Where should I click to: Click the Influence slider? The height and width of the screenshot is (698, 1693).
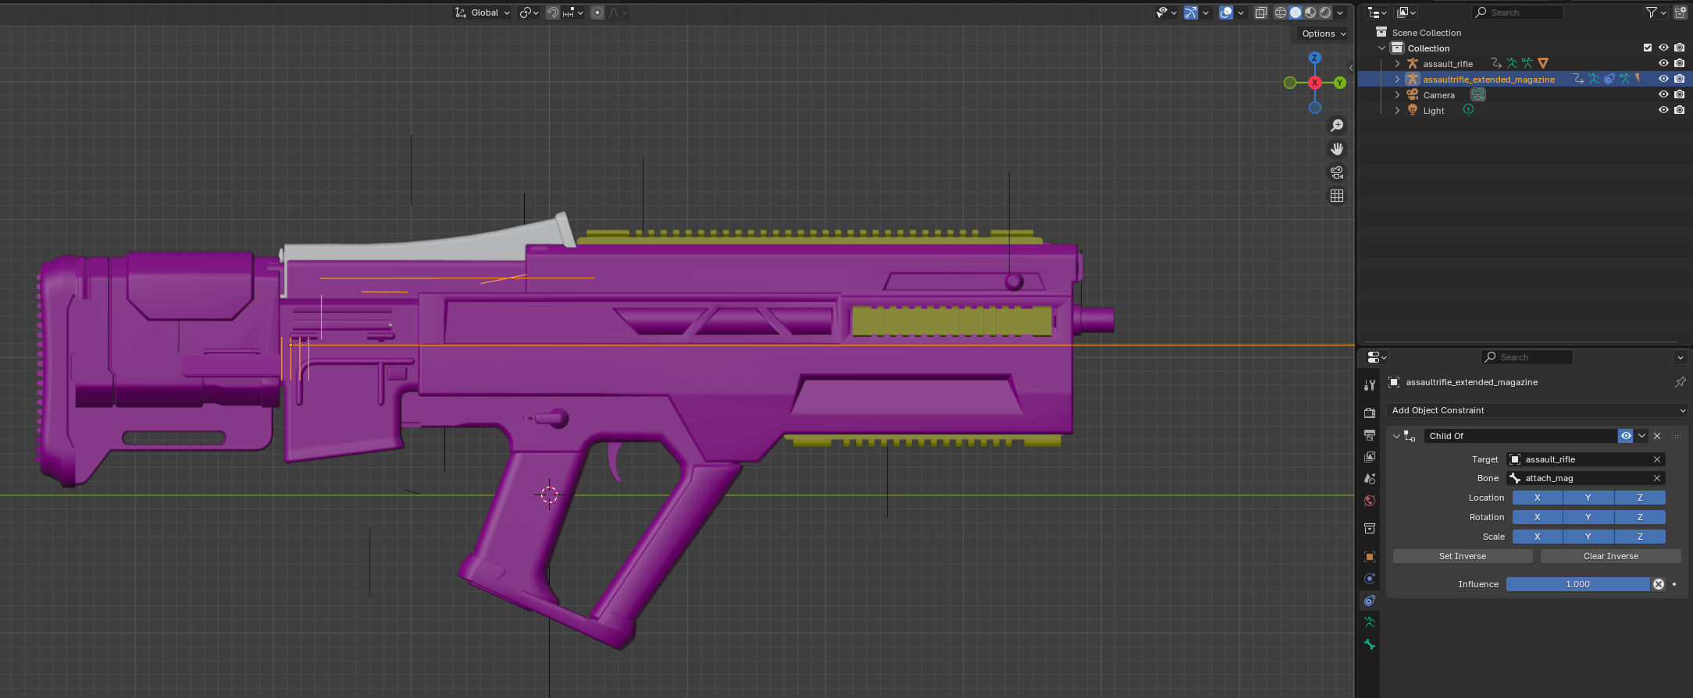click(1577, 584)
